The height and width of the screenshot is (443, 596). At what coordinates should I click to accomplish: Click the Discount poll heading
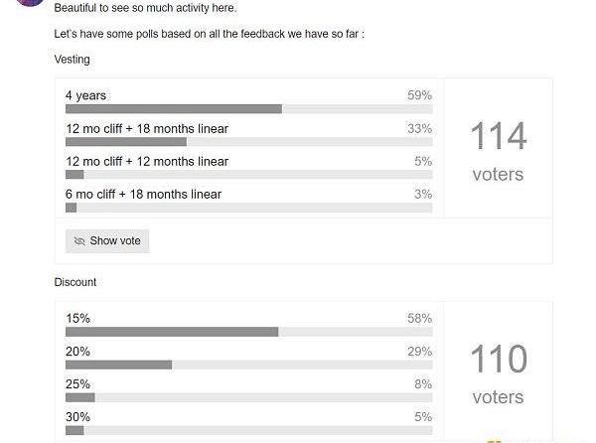pyautogui.click(x=75, y=282)
